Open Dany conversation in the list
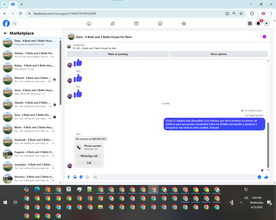This screenshot has height=220, width=276. pyautogui.click(x=29, y=42)
